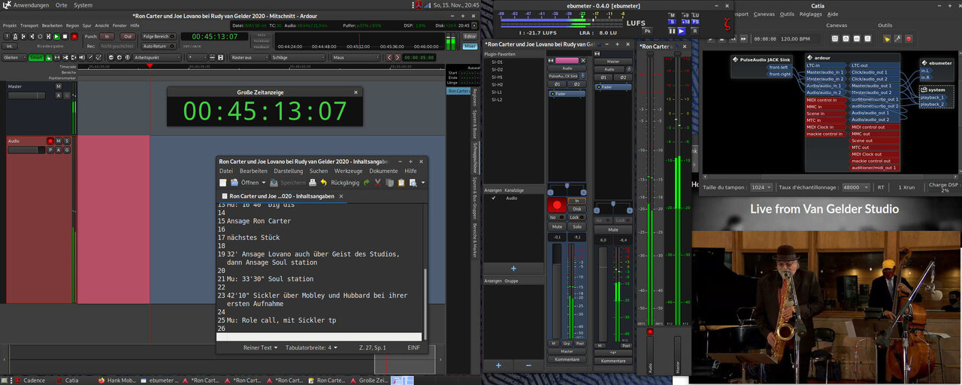Open the Maus edit point dropdown
The width and height of the screenshot is (962, 385).
click(x=355, y=57)
